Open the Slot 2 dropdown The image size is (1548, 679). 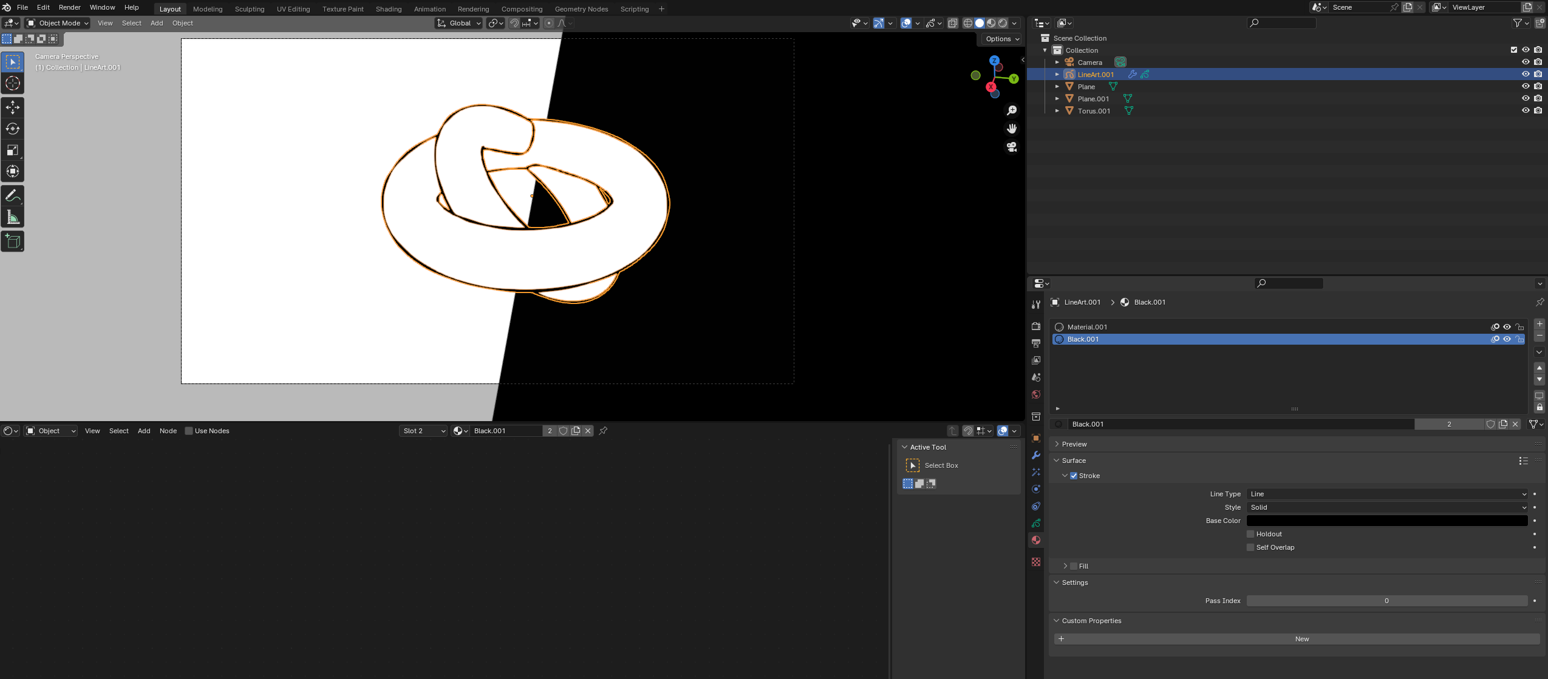423,431
